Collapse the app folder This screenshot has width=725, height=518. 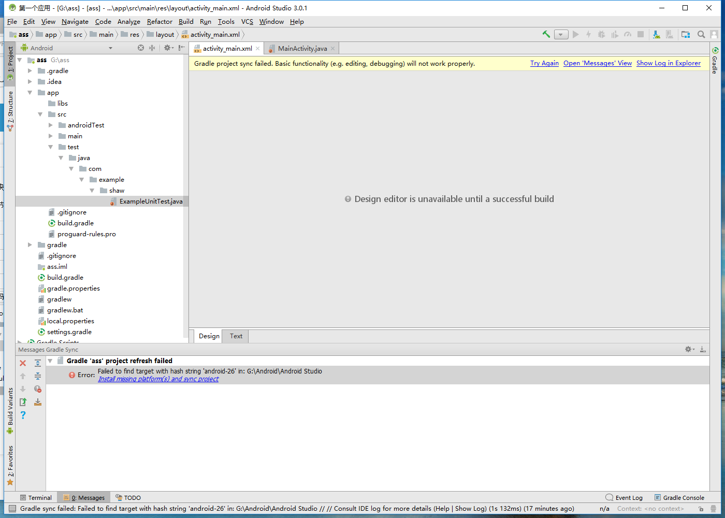(x=30, y=93)
